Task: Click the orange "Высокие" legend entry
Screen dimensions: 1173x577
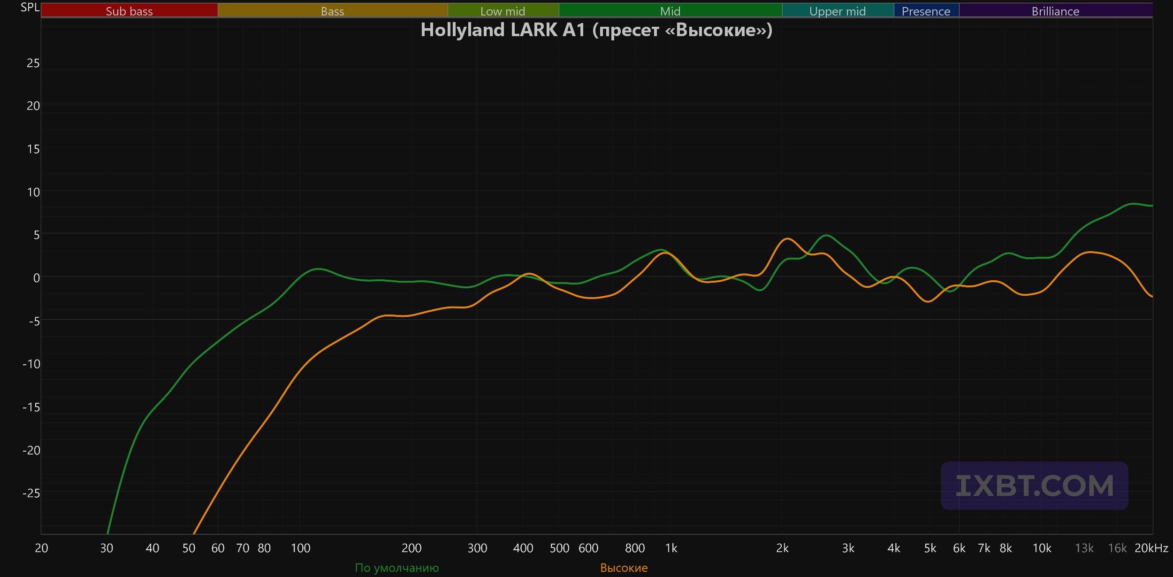Action: click(x=624, y=568)
